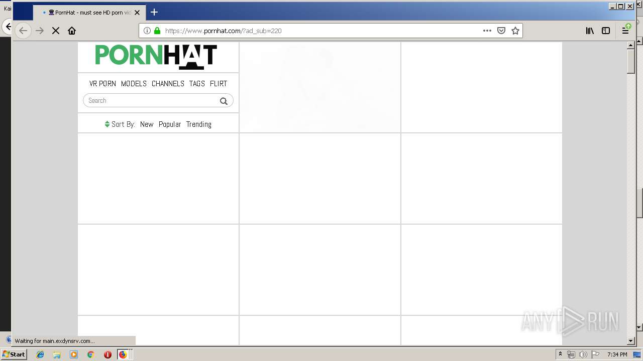Open the FLIRT menu item

[x=219, y=84]
